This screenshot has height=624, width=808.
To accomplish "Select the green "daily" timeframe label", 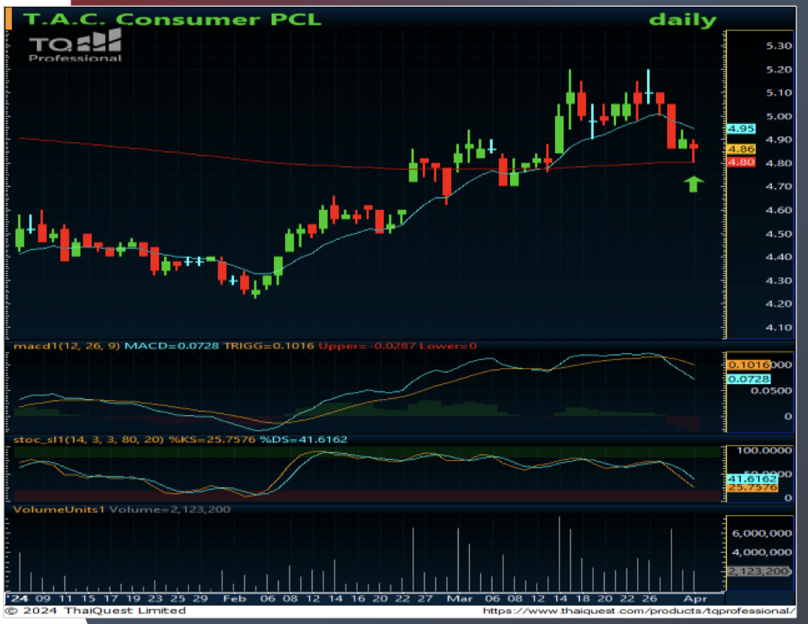I will (683, 20).
